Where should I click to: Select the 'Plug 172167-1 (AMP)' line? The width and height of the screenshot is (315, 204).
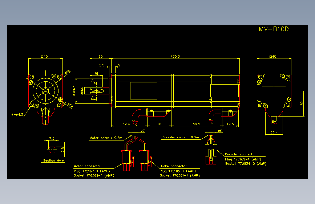coord(92,171)
